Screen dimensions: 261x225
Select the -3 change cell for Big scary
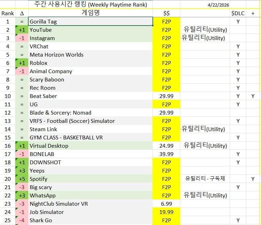pyautogui.click(x=22, y=187)
